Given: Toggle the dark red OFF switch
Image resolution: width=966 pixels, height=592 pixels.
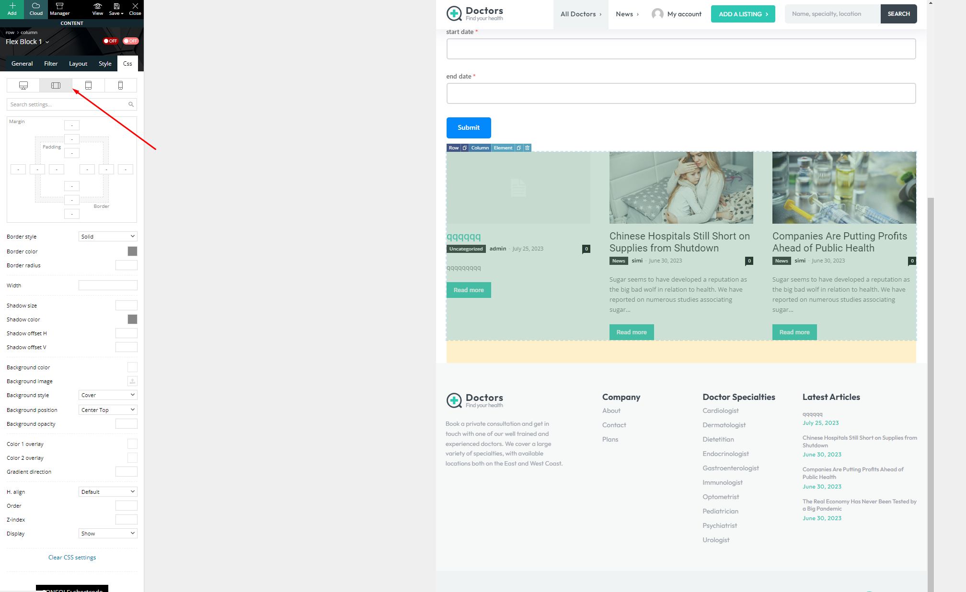Looking at the screenshot, I should tap(110, 41).
